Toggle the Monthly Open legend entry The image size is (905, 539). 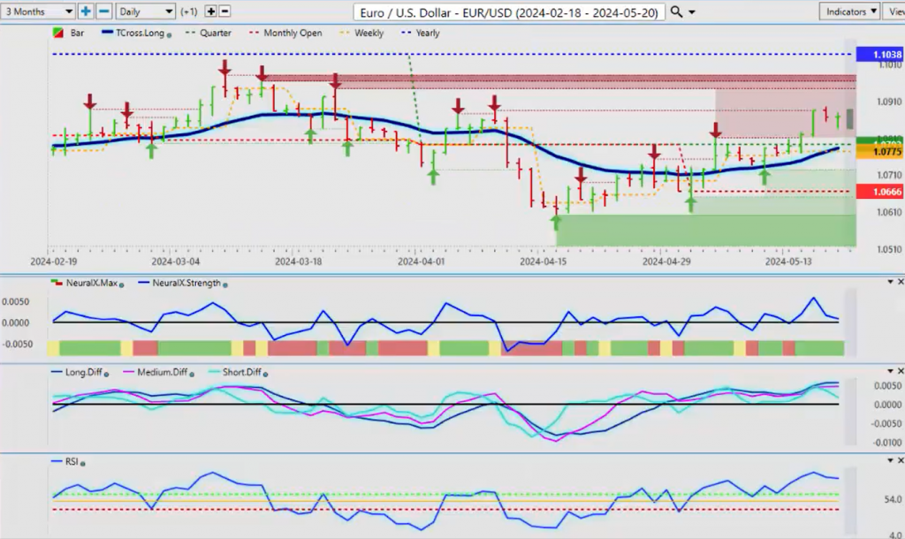coord(286,34)
